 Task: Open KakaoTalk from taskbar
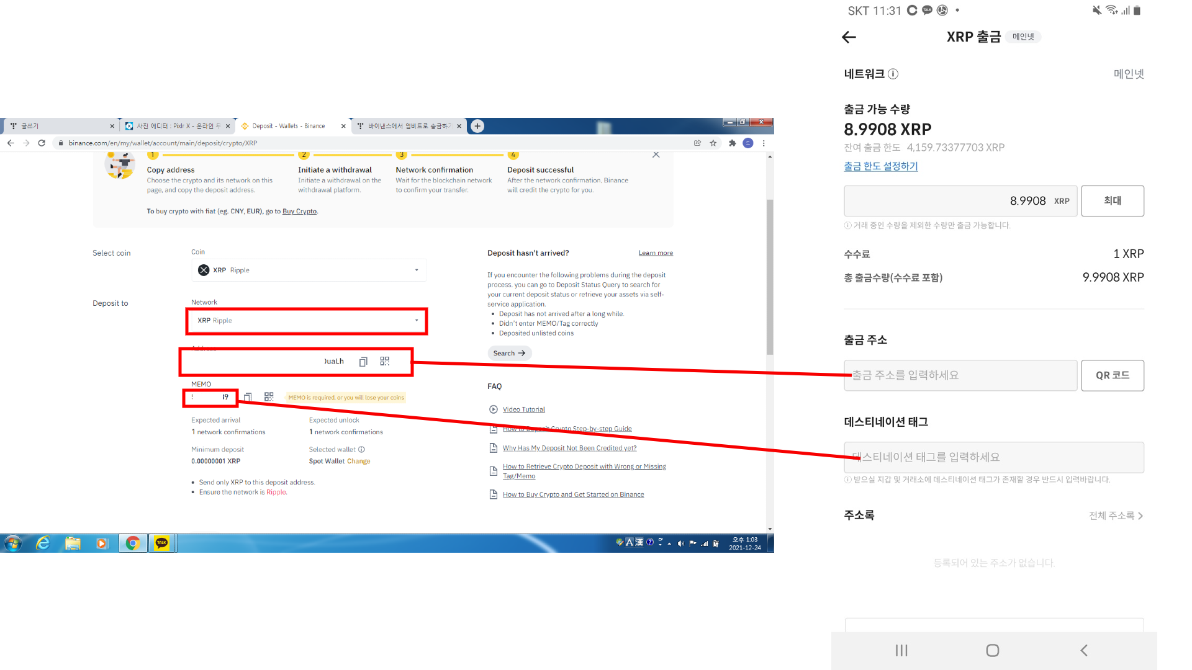(x=162, y=543)
